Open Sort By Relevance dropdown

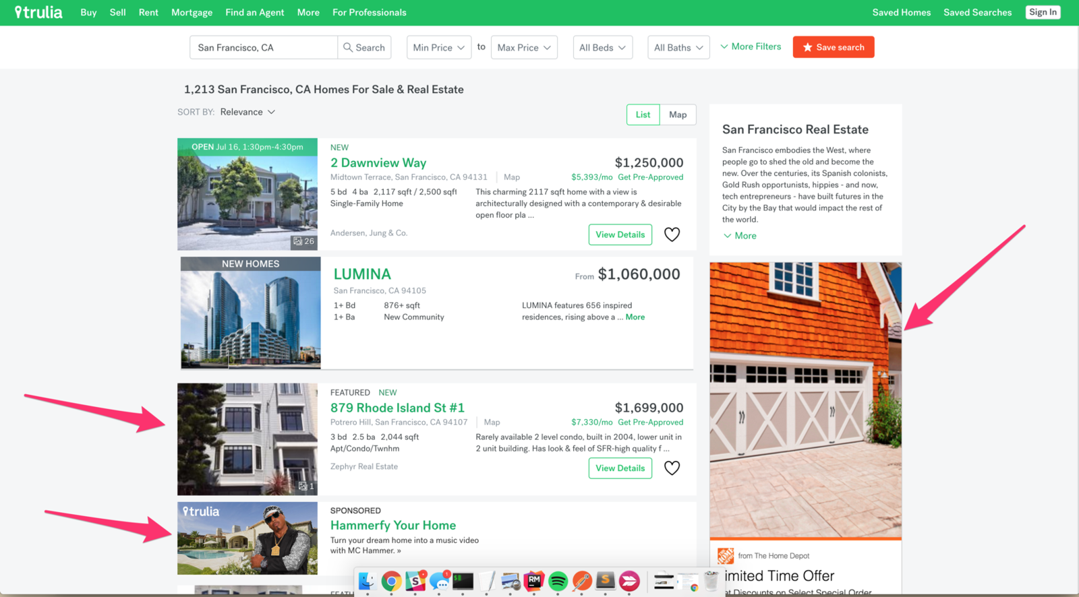(247, 112)
